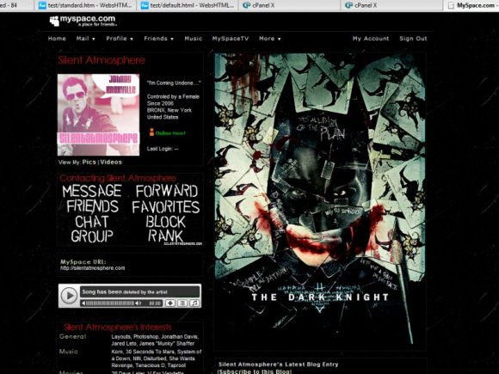Click the MySpace logo icon
Image resolution: width=499 pixels, height=374 pixels.
[x=54, y=21]
